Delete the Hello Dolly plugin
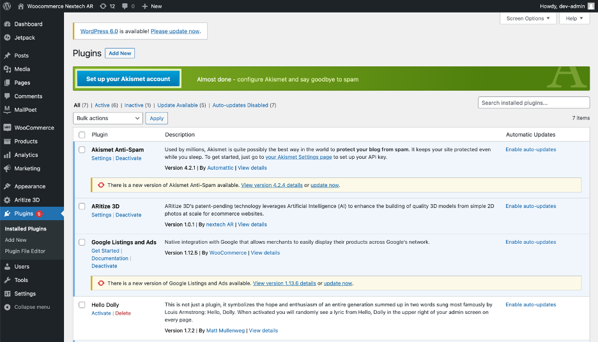The image size is (598, 342). (123, 313)
